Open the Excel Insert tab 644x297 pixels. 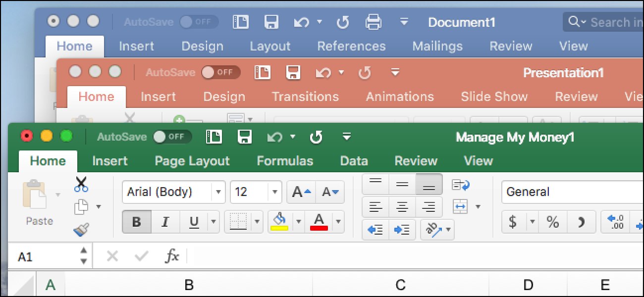[110, 161]
